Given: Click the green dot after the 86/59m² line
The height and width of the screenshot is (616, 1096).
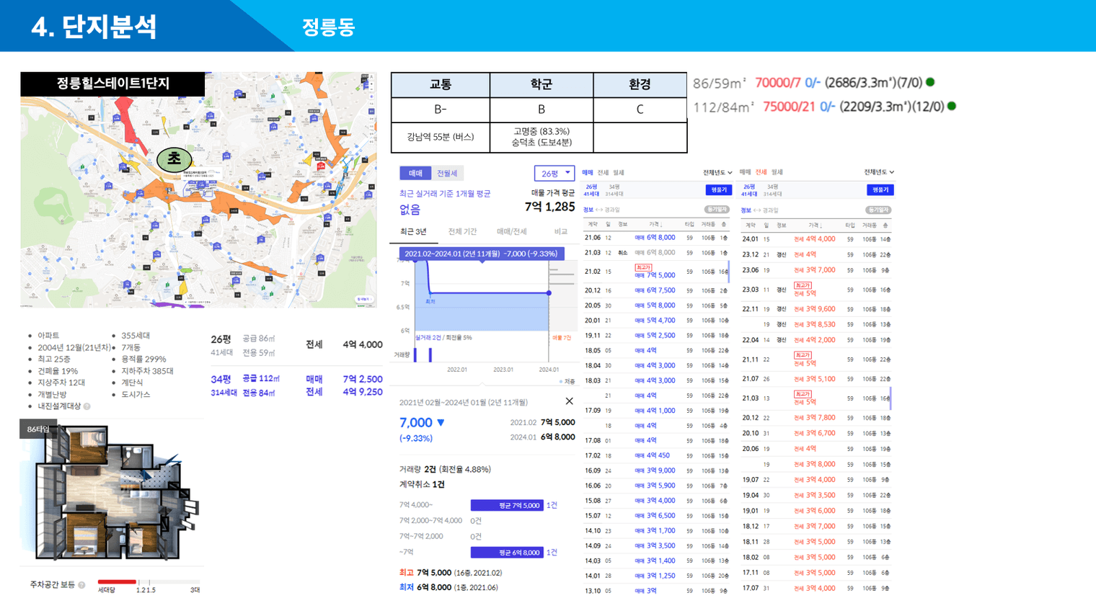Looking at the screenshot, I should pos(930,82).
